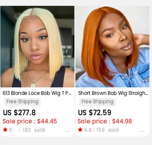Click the 159 sold count

(107, 130)
